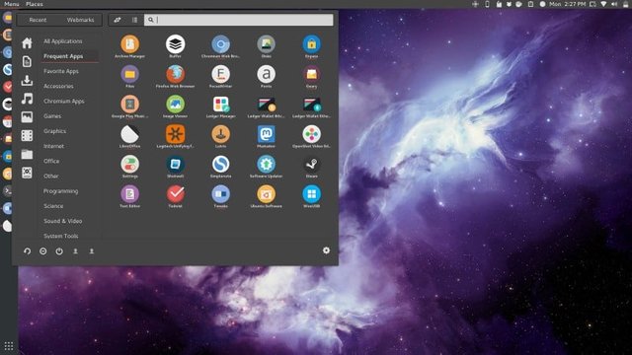Viewport: 632px width, 355px height.
Task: Launch Steam
Action: click(x=312, y=165)
